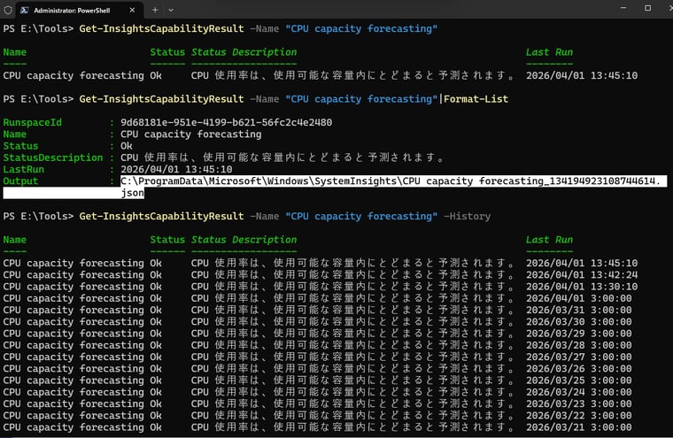The height and width of the screenshot is (438, 673).
Task: Click the StatusDescription property label
Action: coord(53,158)
